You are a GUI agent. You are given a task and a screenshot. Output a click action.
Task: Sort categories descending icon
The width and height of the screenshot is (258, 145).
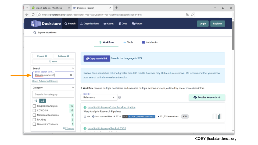tap(42, 101)
